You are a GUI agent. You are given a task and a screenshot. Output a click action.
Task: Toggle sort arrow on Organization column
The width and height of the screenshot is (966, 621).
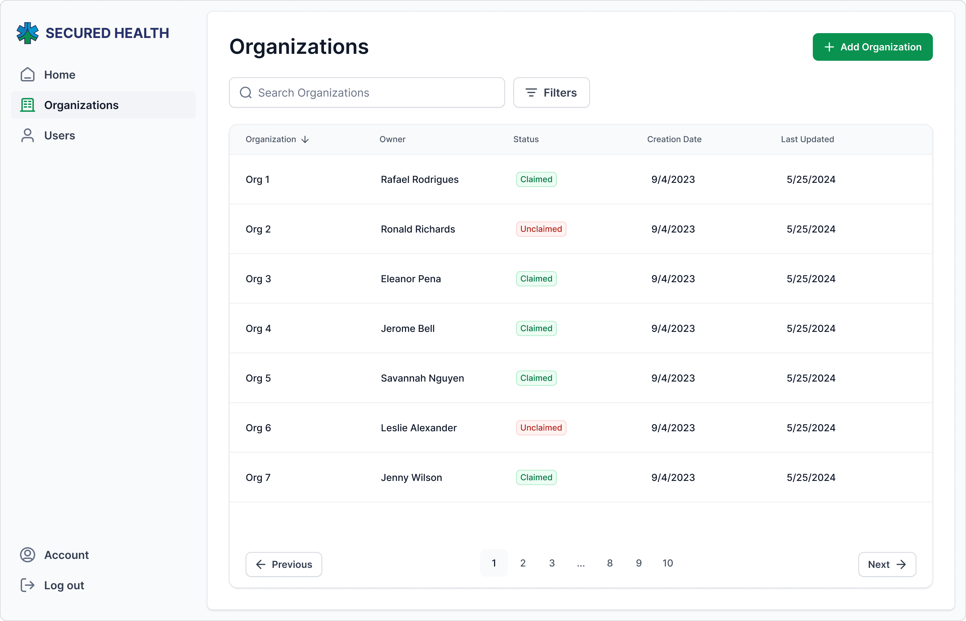coord(305,139)
